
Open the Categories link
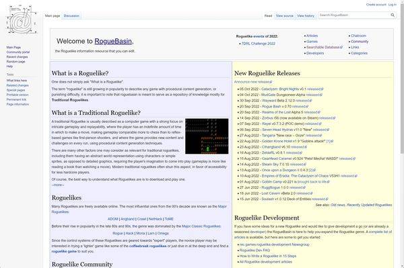point(359,53)
